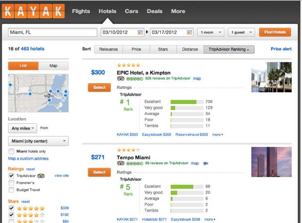Sort results by Stars

(x=163, y=49)
